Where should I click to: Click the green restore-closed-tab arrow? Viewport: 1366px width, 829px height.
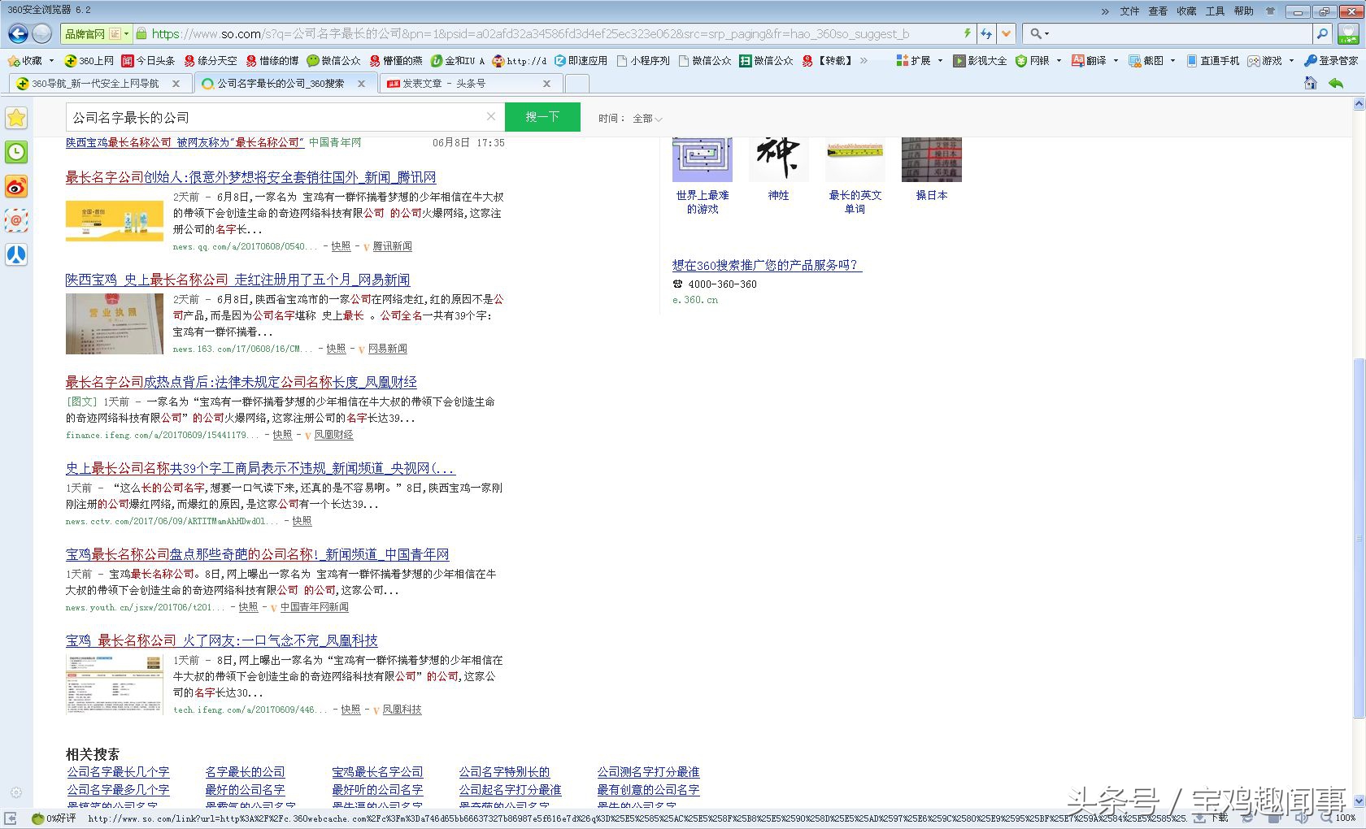pyautogui.click(x=1336, y=83)
